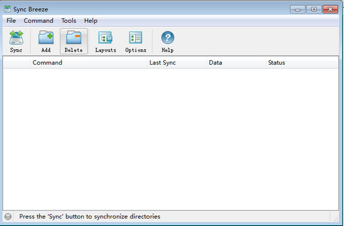Sort by the Last Sync column header

click(x=177, y=62)
